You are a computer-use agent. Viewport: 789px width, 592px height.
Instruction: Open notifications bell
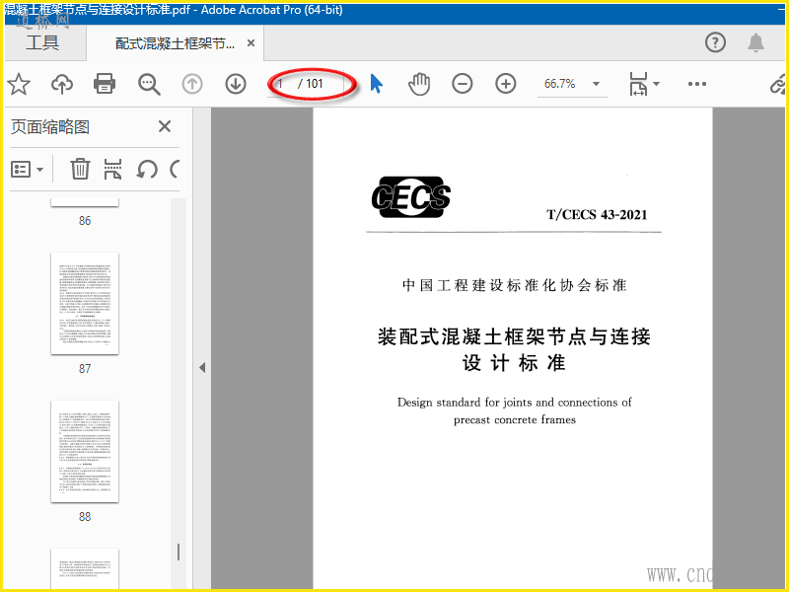point(755,42)
